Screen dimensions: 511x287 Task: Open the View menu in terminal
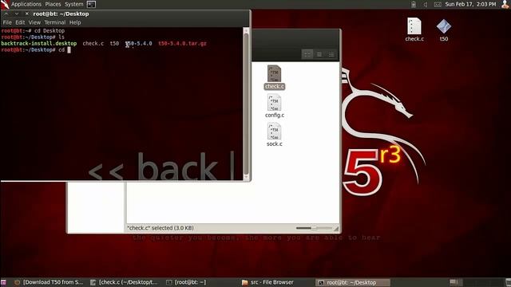click(x=34, y=22)
